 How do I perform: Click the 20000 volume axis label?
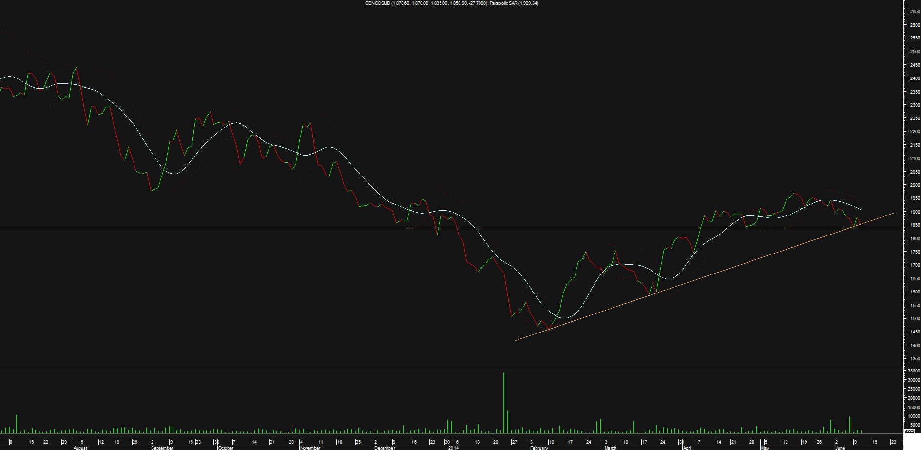pos(914,398)
